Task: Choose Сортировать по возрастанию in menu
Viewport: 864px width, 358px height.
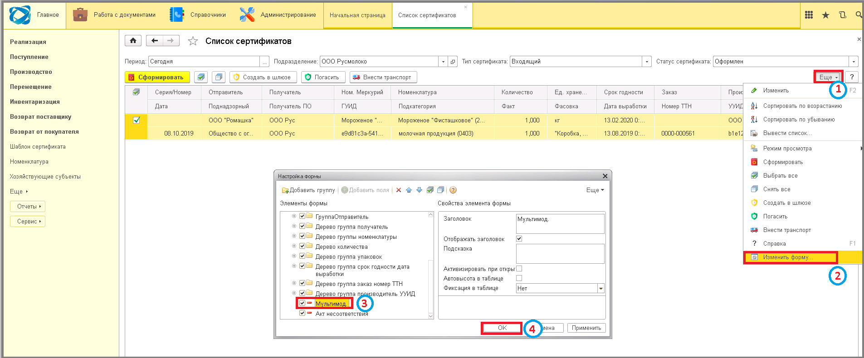Action: click(802, 106)
